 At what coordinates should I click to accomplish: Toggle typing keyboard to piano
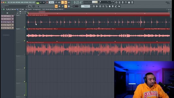56,6
